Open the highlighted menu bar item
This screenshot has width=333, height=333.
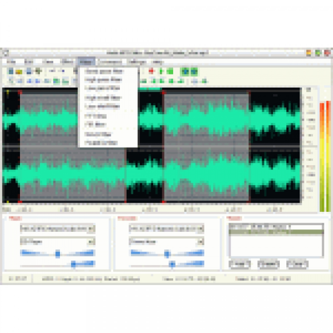coord(86,62)
